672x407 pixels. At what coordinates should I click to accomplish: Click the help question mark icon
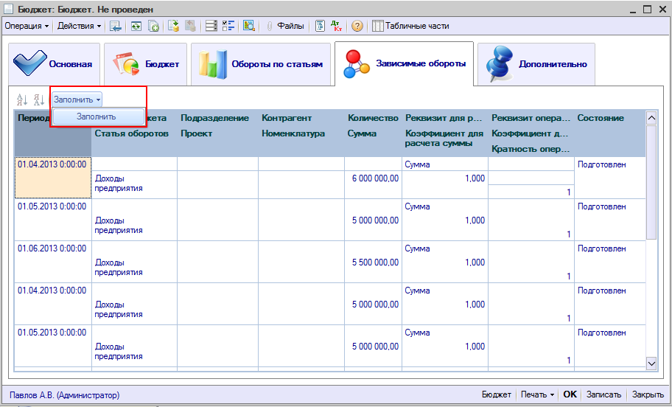357,26
